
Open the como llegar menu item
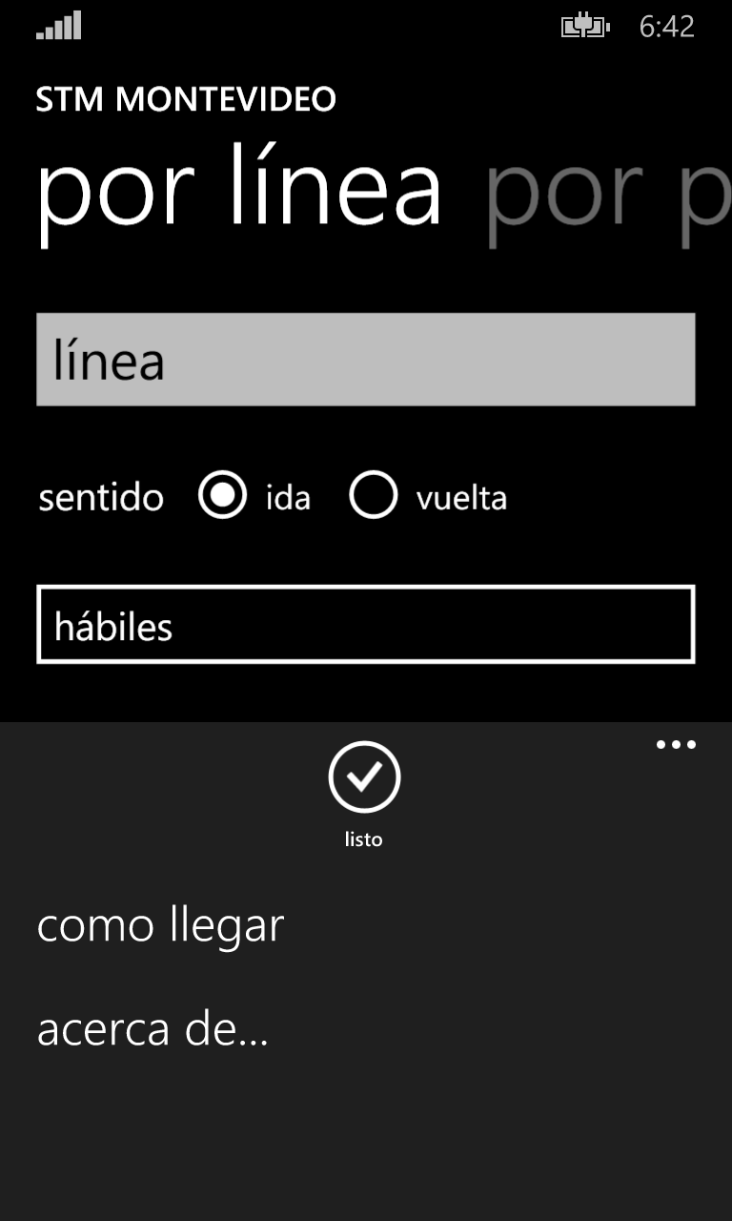pyautogui.click(x=160, y=926)
